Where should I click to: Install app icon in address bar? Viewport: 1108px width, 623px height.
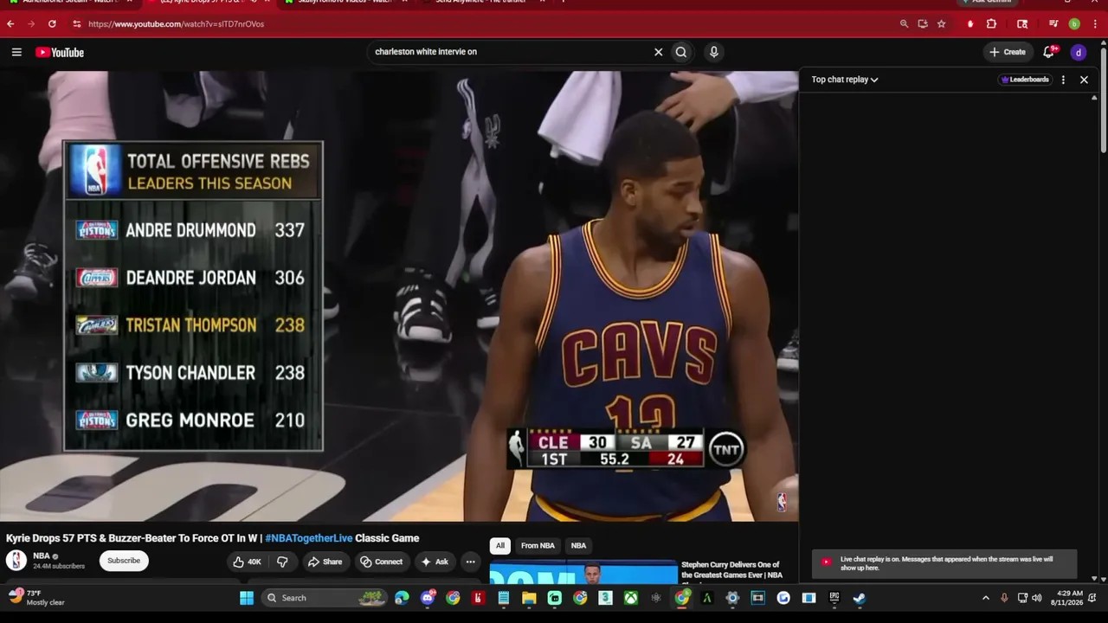923,24
